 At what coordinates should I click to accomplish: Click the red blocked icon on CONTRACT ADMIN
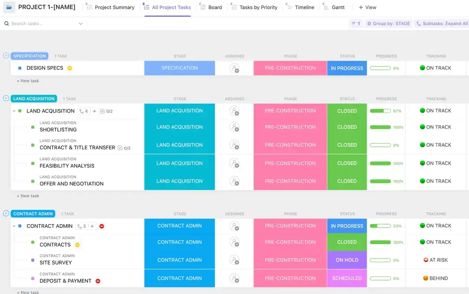(102, 226)
